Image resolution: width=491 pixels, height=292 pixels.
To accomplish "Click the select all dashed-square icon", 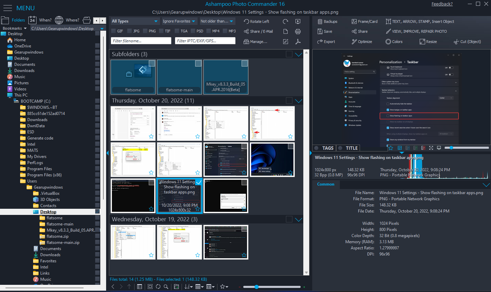I will pyautogui.click(x=150, y=287).
